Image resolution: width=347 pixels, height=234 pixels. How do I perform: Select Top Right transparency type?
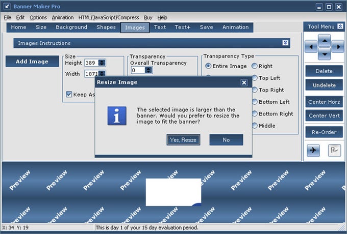point(255,90)
